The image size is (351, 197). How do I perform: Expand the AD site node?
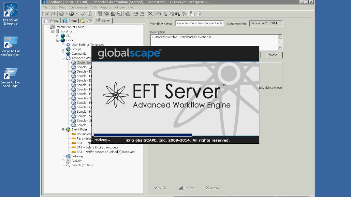point(58,36)
